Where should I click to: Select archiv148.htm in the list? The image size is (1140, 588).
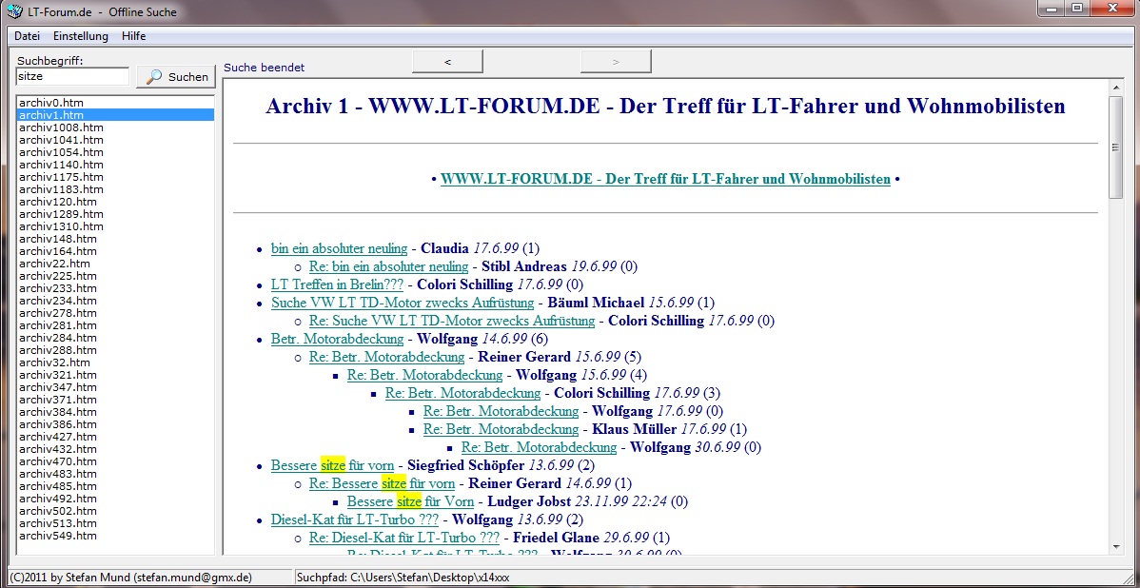[115, 239]
